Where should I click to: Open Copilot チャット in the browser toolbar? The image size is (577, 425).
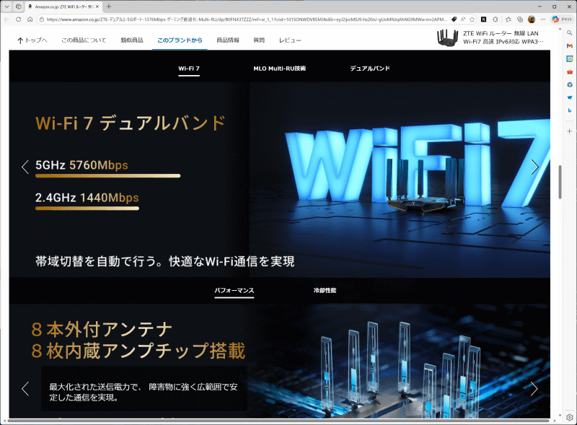tap(556, 19)
